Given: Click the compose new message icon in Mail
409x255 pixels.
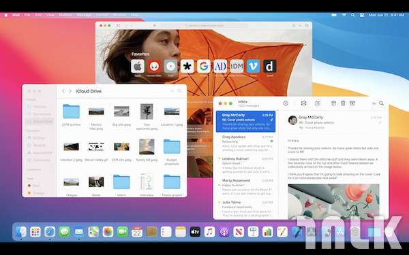Looking at the screenshot, I should pyautogui.click(x=317, y=103).
